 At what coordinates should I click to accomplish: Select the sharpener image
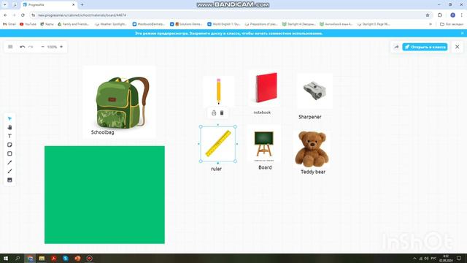click(x=314, y=91)
